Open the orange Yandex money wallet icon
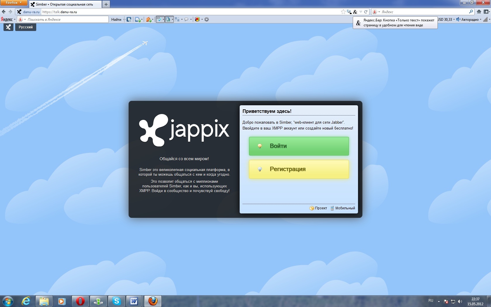The image size is (491, 307). [x=148, y=20]
